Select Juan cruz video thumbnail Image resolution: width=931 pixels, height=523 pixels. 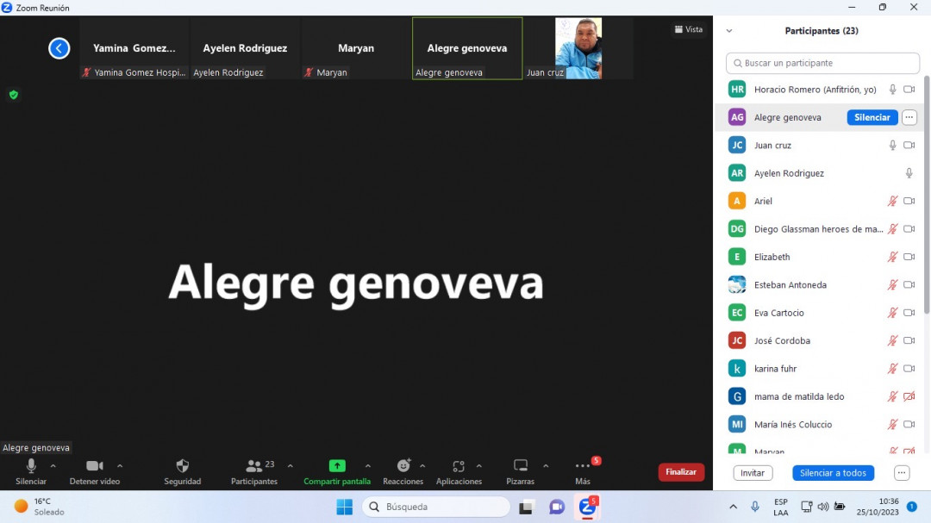tap(578, 48)
